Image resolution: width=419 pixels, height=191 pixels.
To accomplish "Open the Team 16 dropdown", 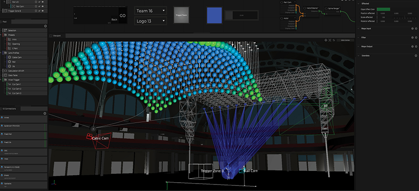I will click(x=150, y=10).
